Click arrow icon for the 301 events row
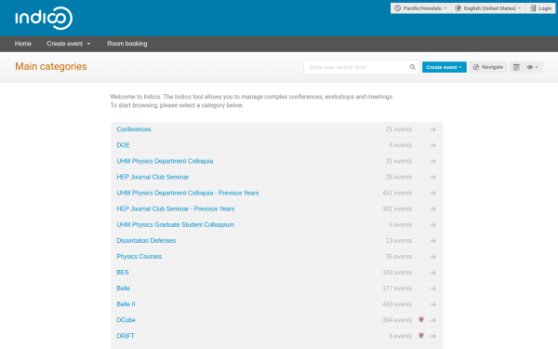The height and width of the screenshot is (349, 558). pyautogui.click(x=433, y=209)
